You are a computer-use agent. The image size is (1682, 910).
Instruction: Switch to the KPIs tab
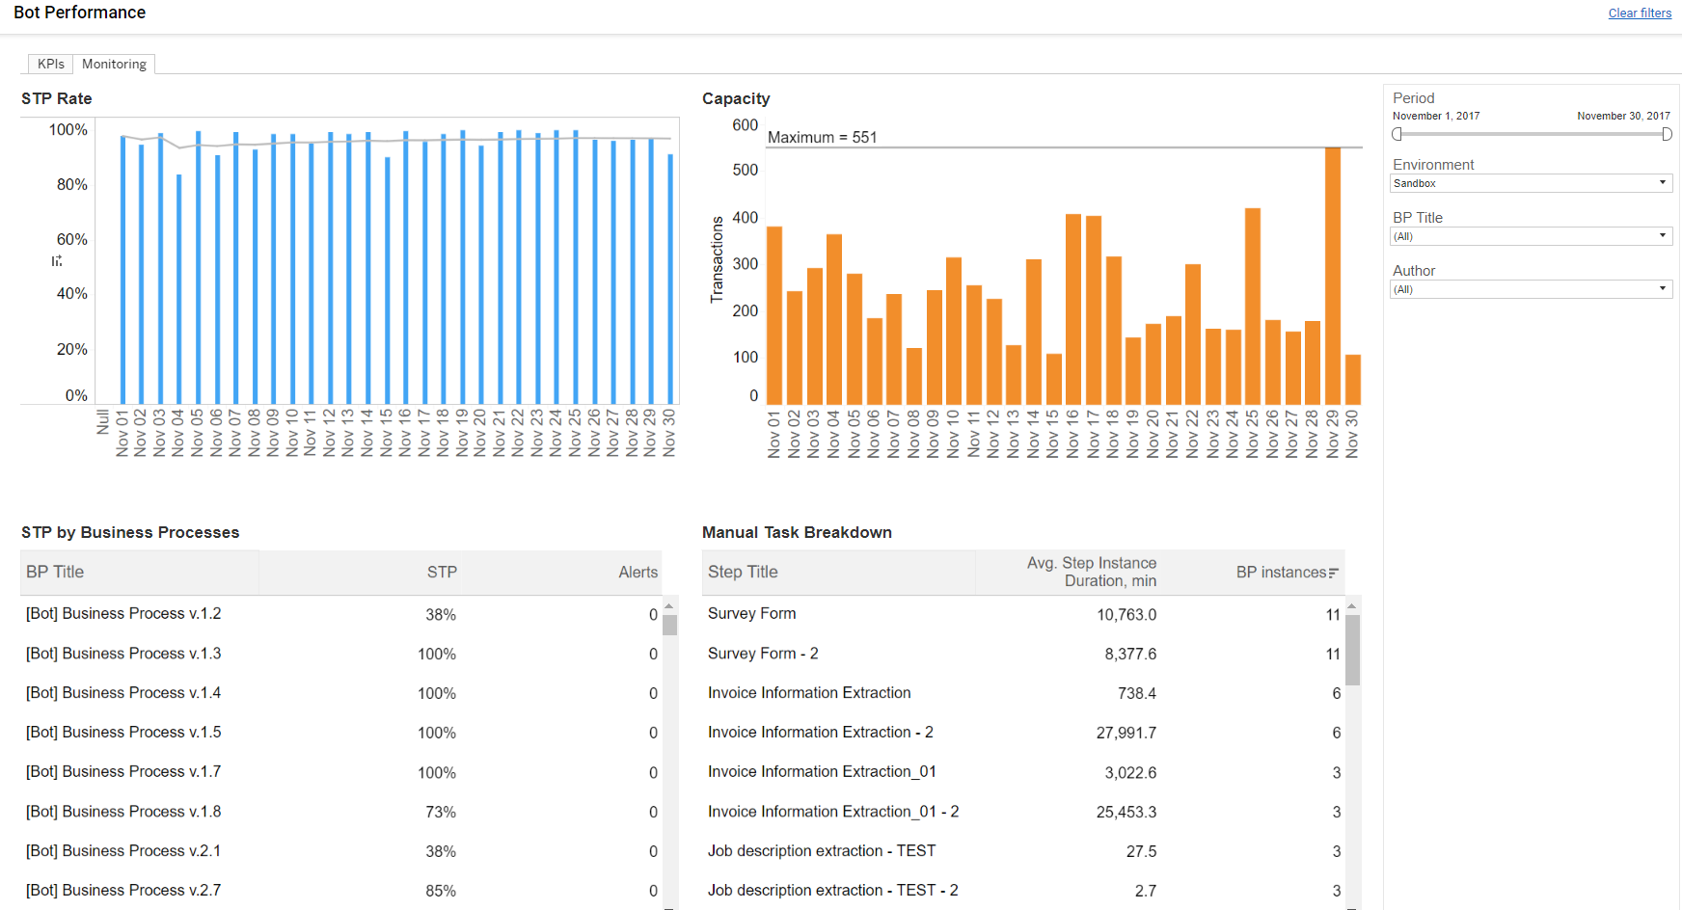[51, 64]
